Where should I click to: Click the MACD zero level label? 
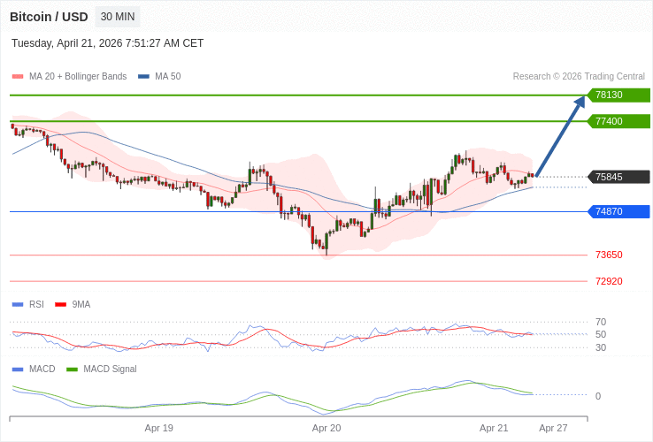click(598, 396)
